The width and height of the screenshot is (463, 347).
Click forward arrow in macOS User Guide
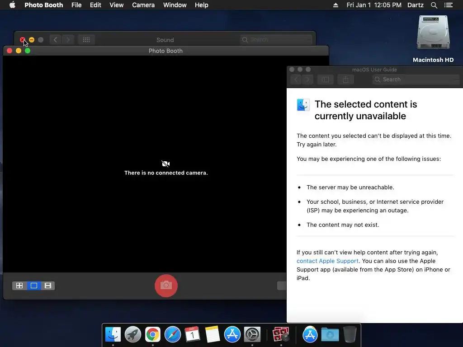(x=307, y=80)
